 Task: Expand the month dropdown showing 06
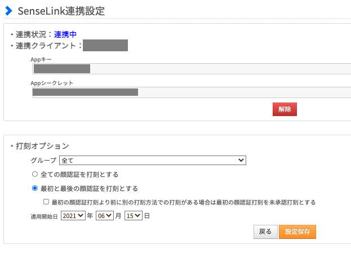pyautogui.click(x=104, y=215)
